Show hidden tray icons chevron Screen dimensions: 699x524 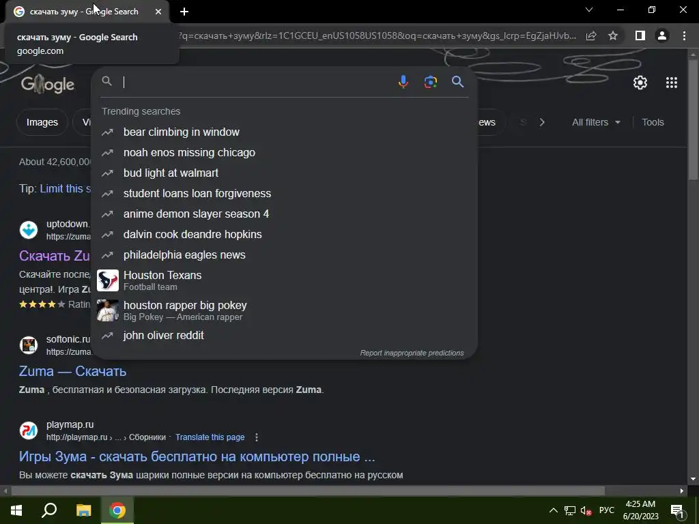(x=553, y=510)
